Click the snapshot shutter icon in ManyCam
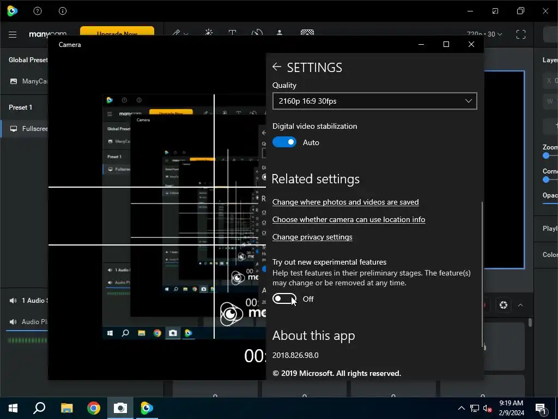558x419 pixels. (x=503, y=305)
